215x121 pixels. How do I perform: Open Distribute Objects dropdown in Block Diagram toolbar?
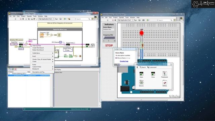pos(61,19)
